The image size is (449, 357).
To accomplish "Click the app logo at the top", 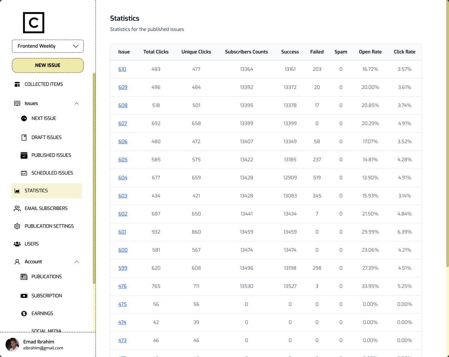I will 33,23.
